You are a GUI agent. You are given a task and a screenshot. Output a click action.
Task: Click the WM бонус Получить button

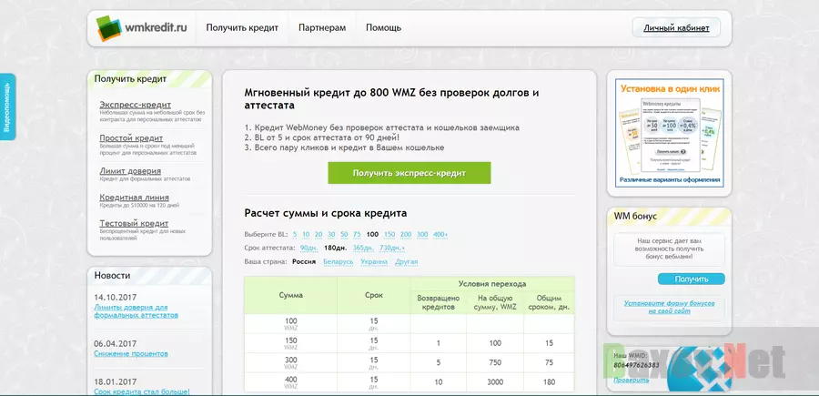(x=691, y=279)
